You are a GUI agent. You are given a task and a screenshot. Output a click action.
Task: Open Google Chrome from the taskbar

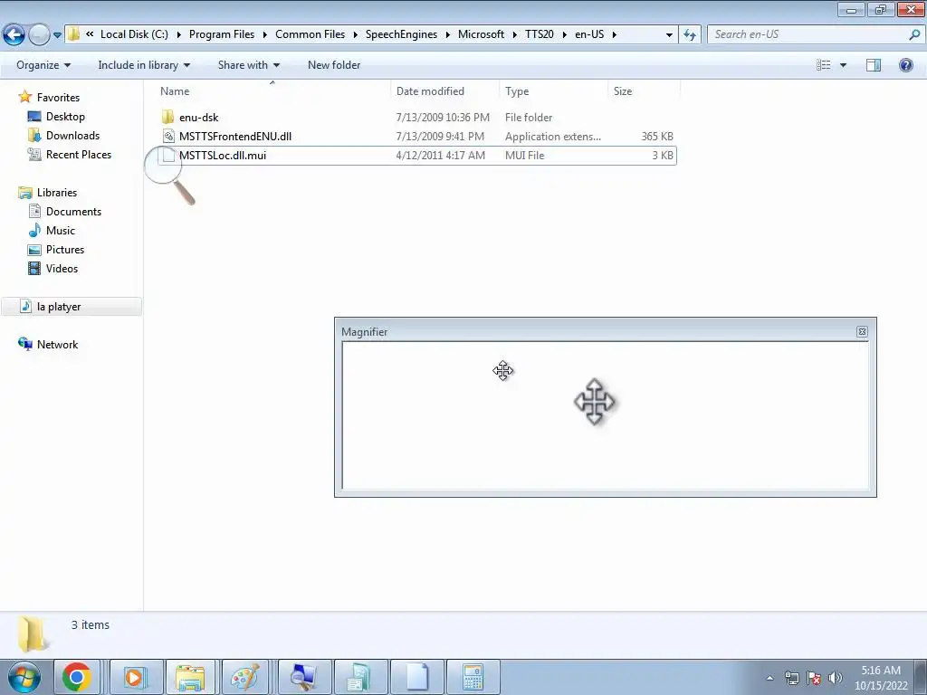[x=77, y=677]
